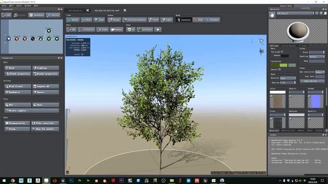The height and width of the screenshot is (184, 328).
Task: Switch to the Oak_English_Sapling document tab
Action: coord(107,10)
